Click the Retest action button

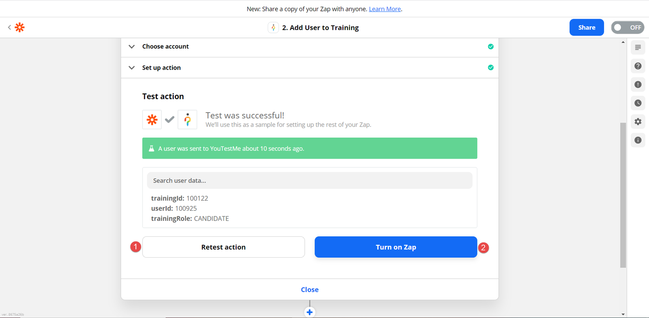223,247
